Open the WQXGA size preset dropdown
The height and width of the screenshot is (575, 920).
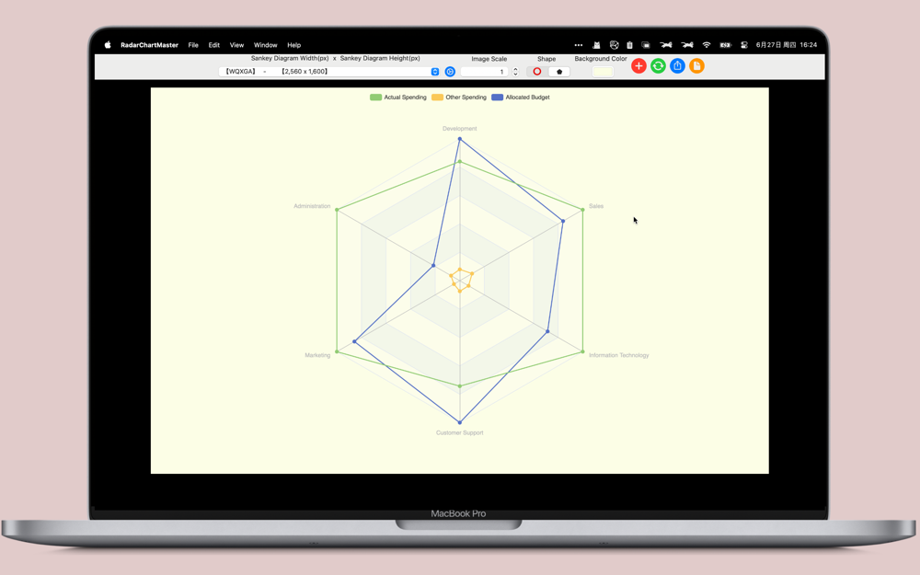pyautogui.click(x=328, y=72)
